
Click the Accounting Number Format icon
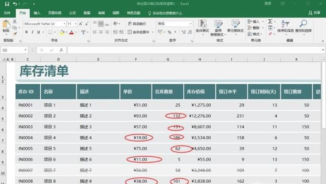(160, 32)
